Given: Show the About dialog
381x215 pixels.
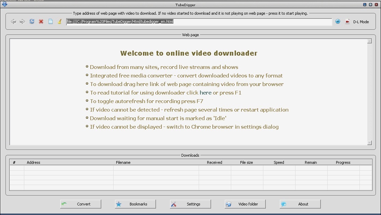Looking at the screenshot, I should tap(300, 204).
